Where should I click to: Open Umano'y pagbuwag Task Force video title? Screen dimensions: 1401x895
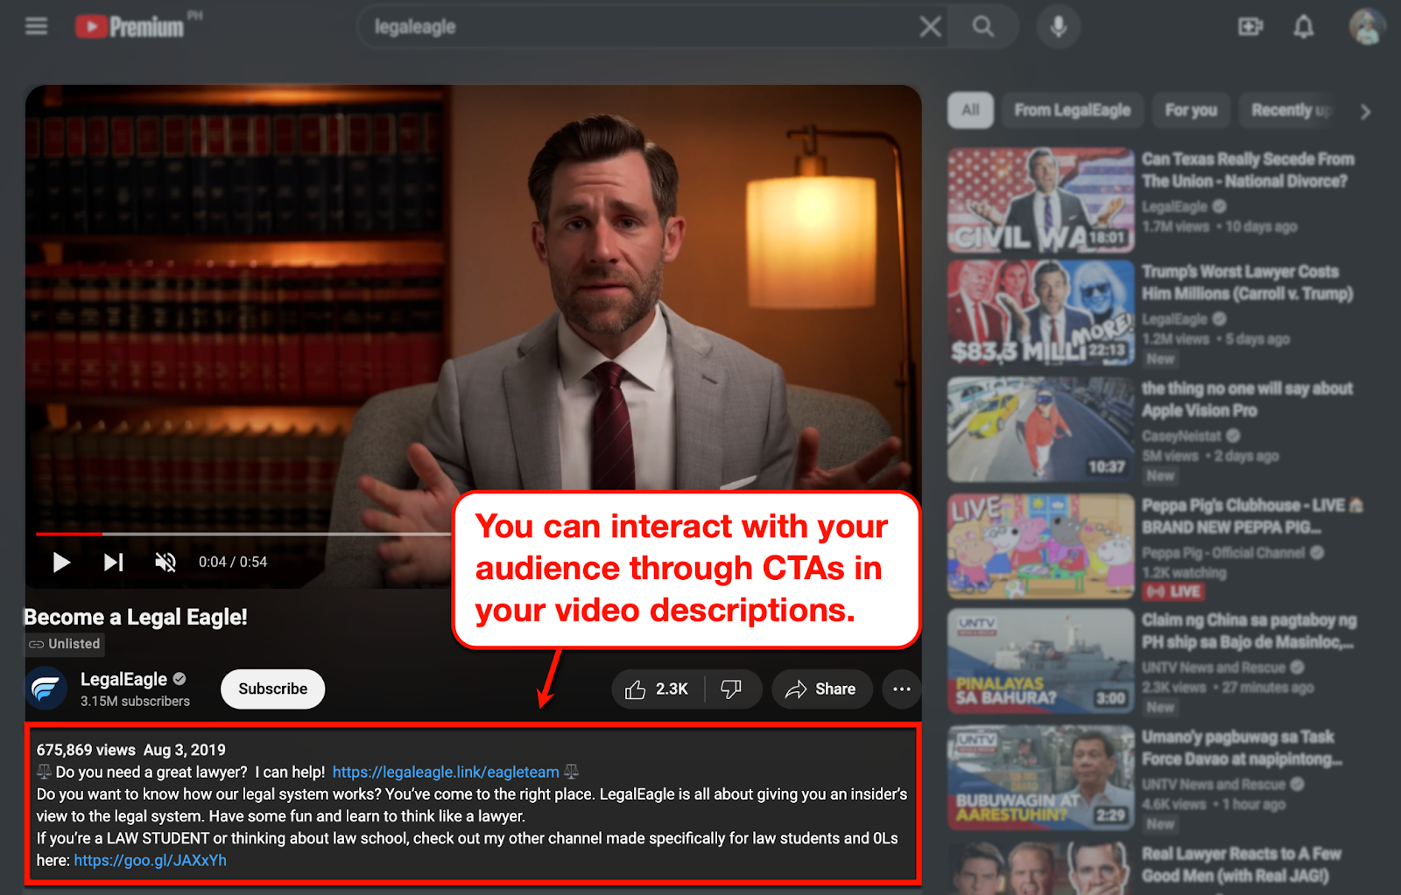pos(1242,748)
